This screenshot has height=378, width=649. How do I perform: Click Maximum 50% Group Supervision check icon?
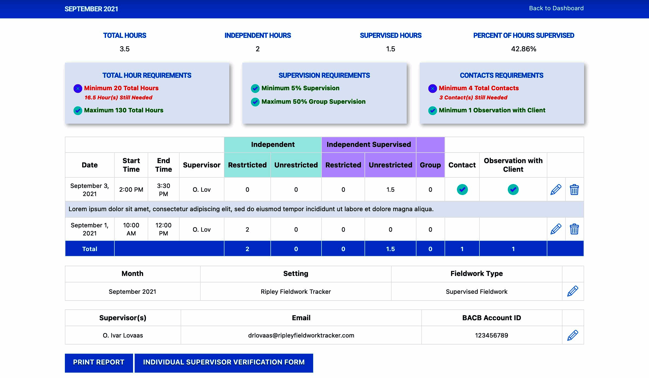255,102
